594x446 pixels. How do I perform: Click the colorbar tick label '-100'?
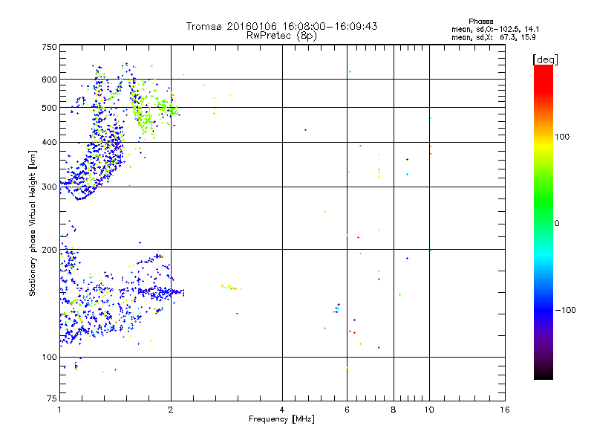click(565, 310)
